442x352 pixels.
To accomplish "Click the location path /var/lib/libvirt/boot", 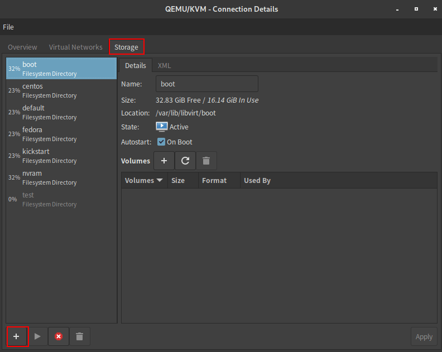I will coord(186,113).
